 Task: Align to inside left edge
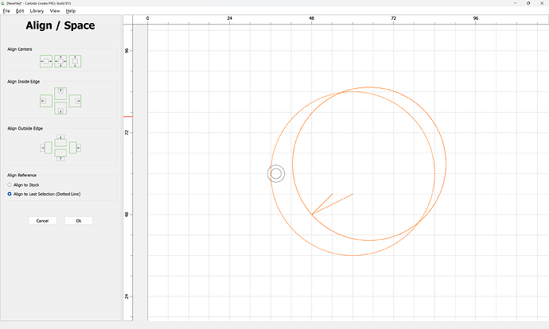(x=46, y=101)
